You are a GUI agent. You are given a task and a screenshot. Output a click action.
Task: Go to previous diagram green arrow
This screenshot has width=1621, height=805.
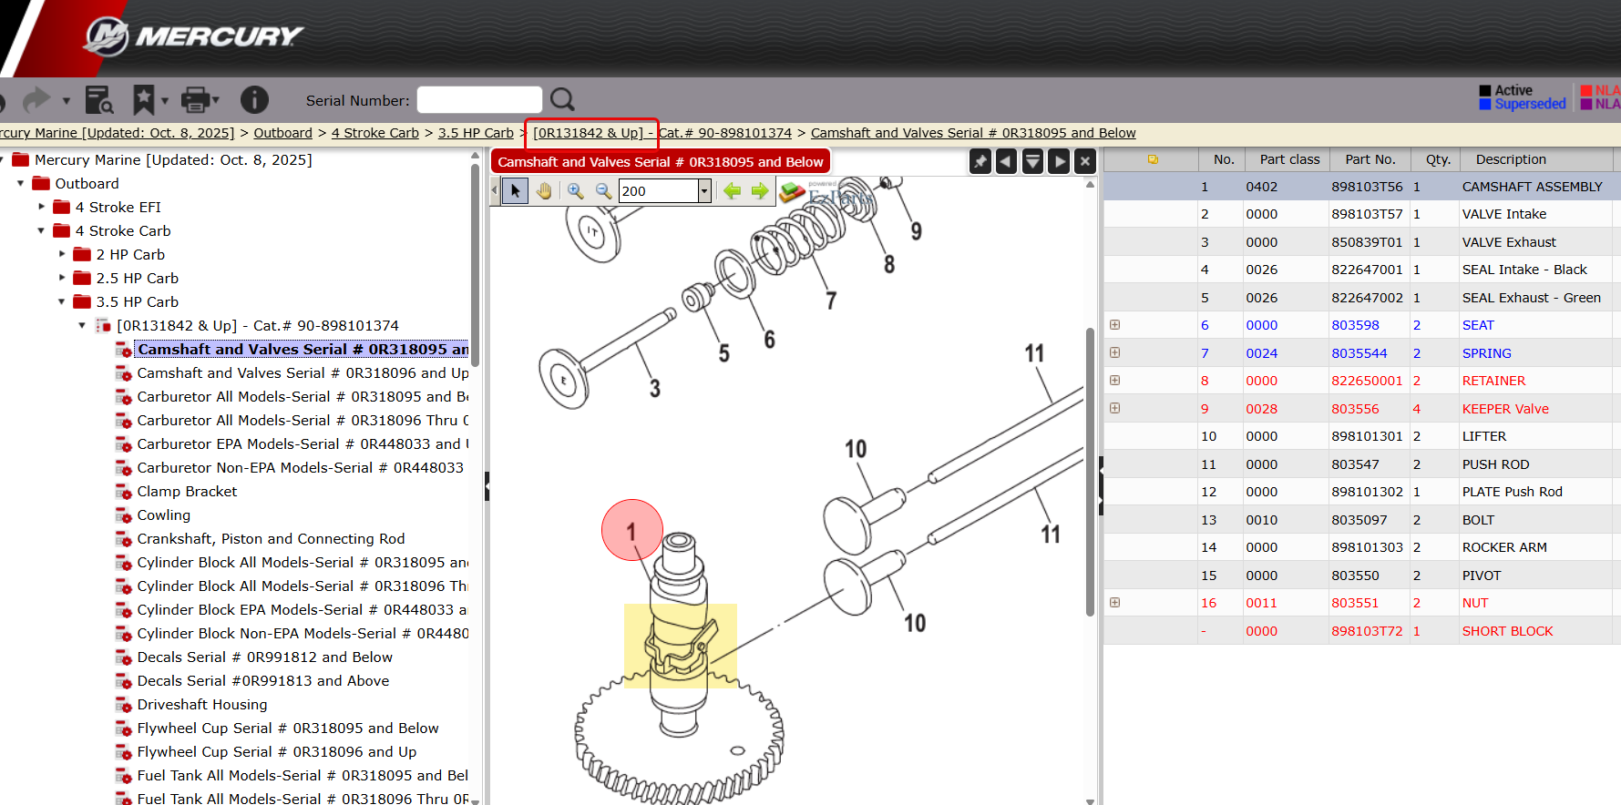pyautogui.click(x=732, y=190)
